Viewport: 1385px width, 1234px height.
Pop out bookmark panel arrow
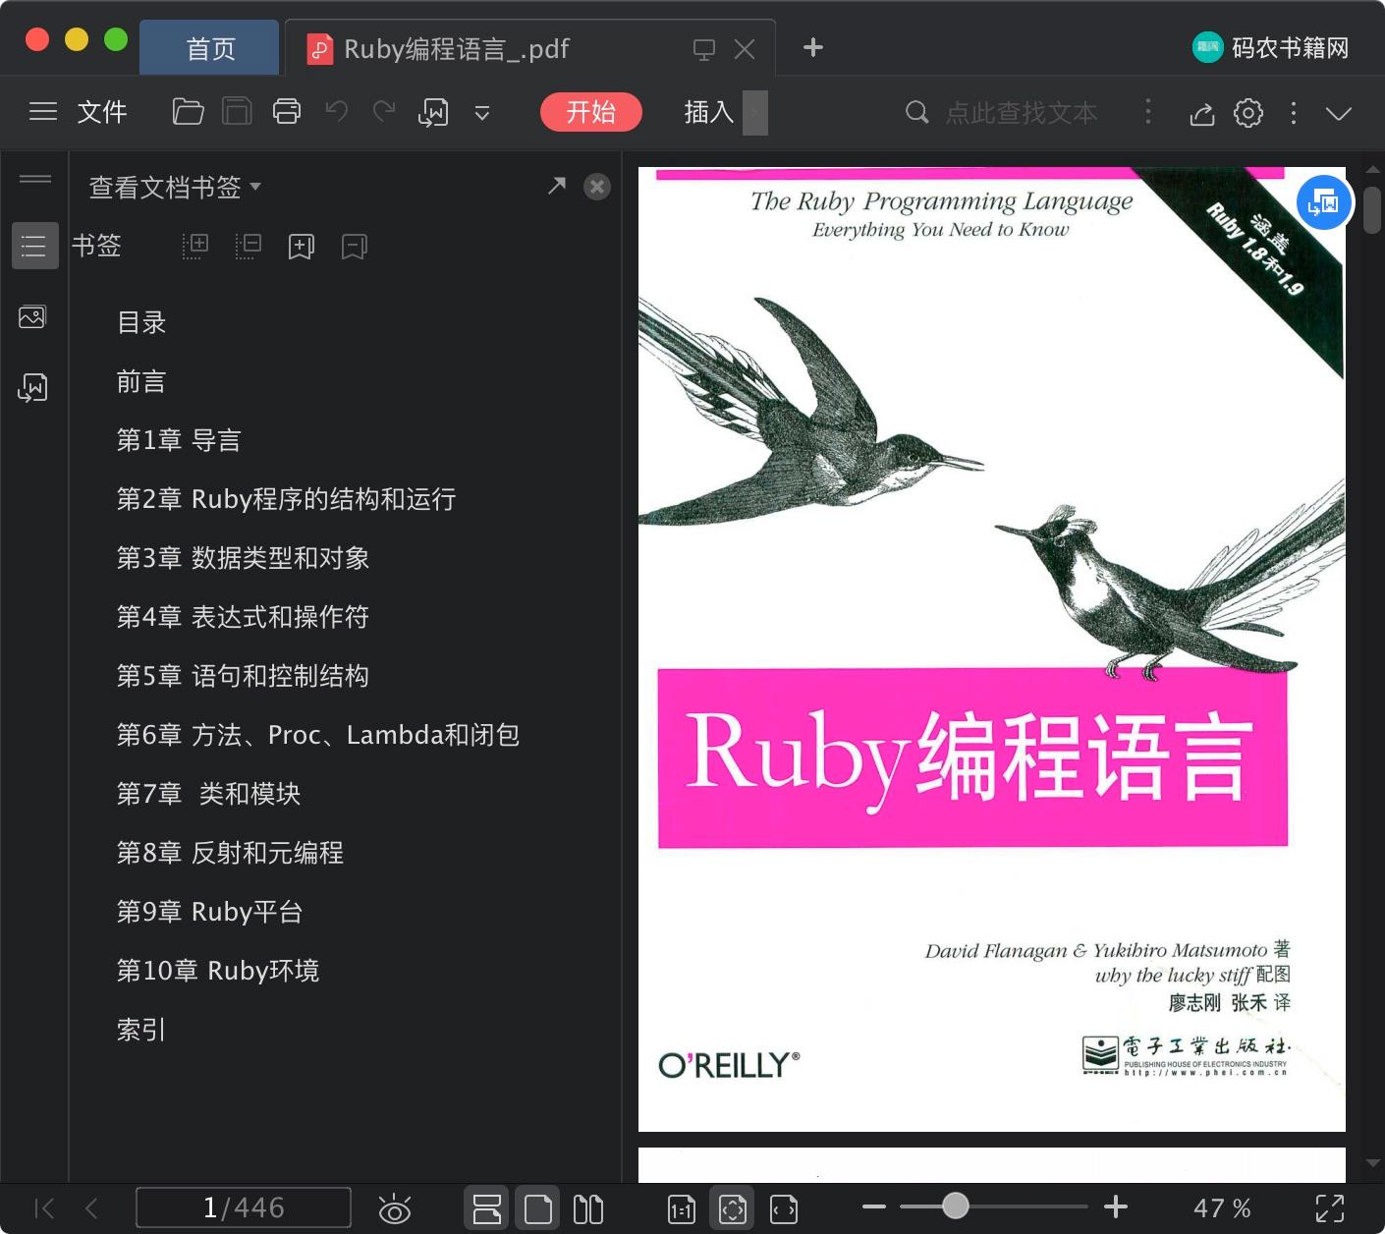coord(557,186)
